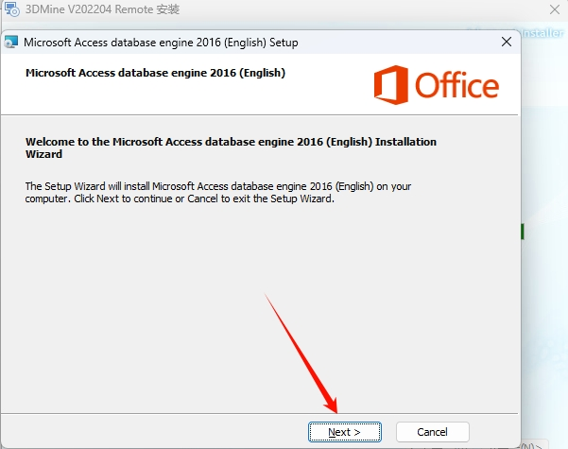Viewport: 568px width, 449px height.
Task: Click the Welcome to Installation Wizard heading
Action: pos(231,148)
